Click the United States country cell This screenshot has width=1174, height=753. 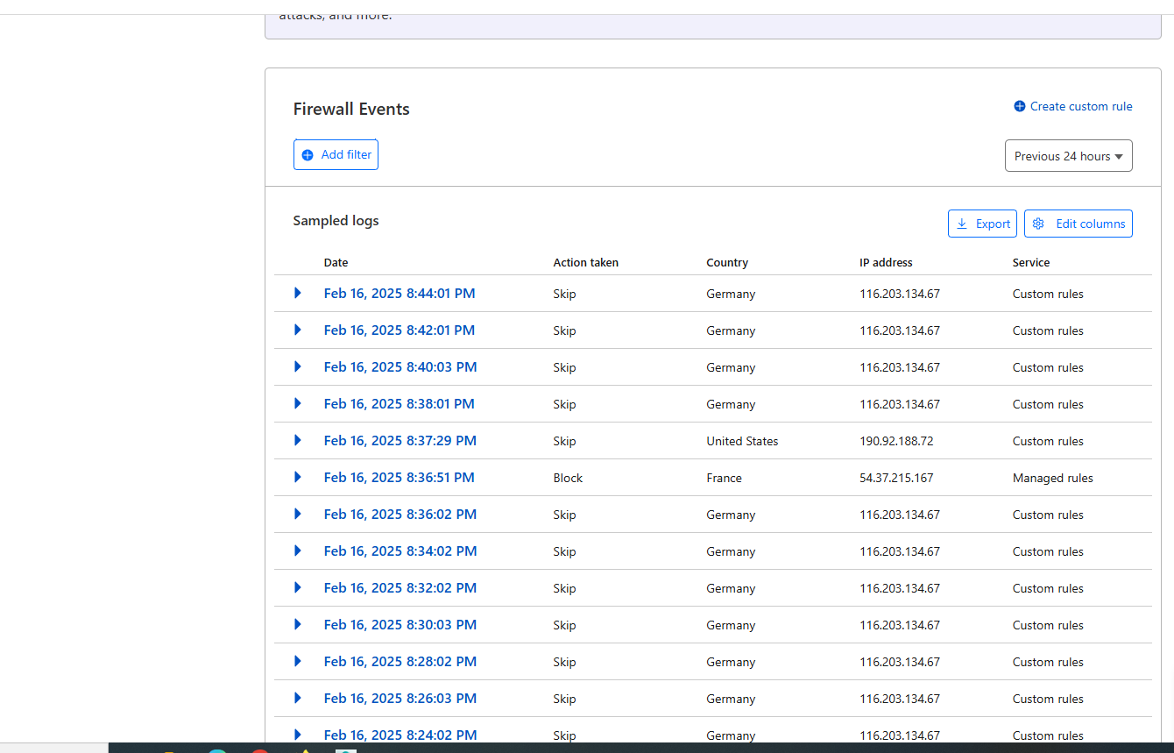pos(742,441)
